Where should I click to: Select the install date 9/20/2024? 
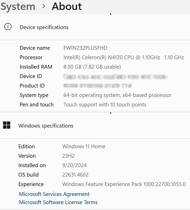(74, 165)
